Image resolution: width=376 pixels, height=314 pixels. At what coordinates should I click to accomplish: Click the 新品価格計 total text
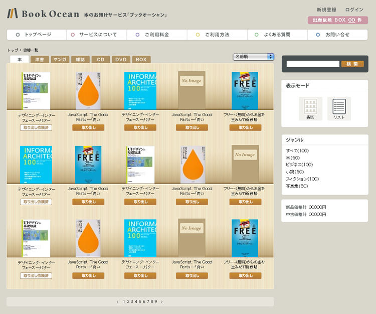click(x=306, y=207)
